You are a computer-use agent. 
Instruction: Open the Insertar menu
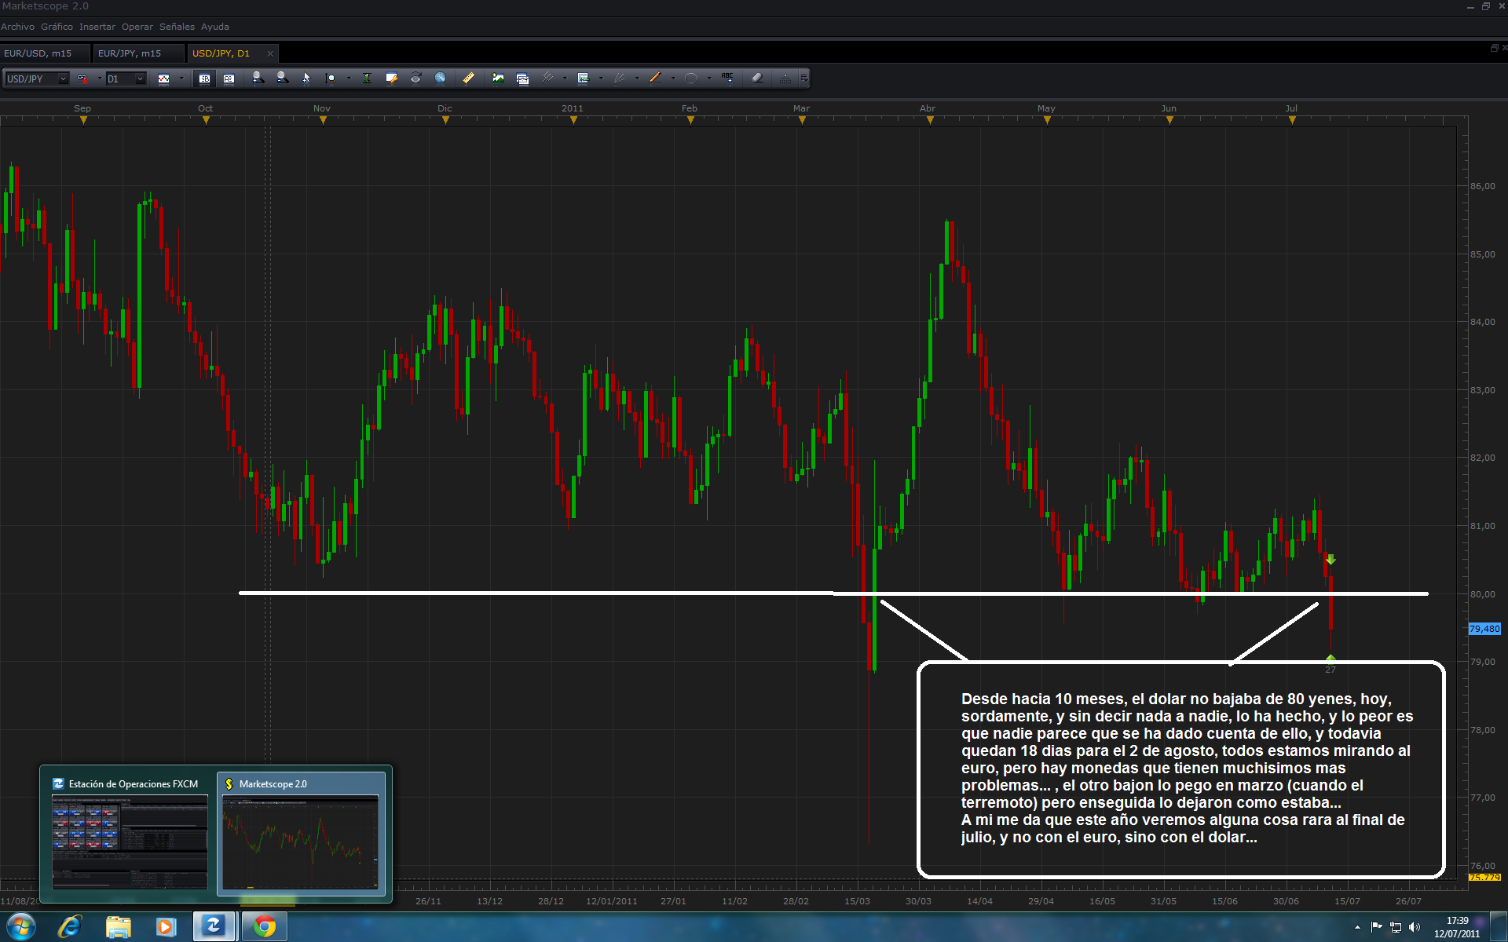coord(97,27)
